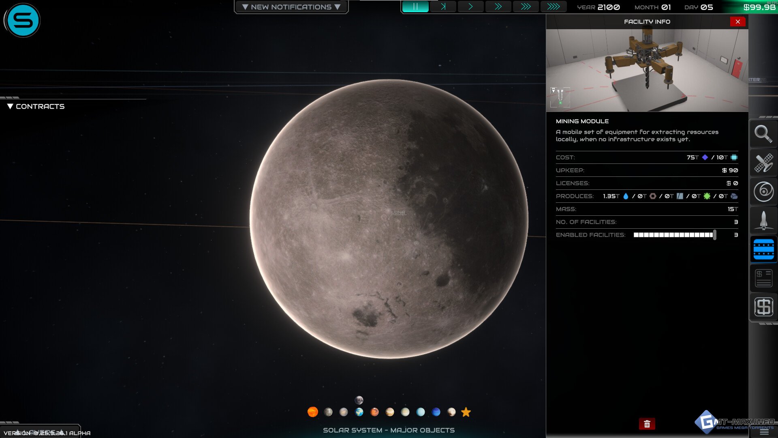This screenshot has width=778, height=438.
Task: Click the orange star favorites icon
Action: click(x=466, y=412)
